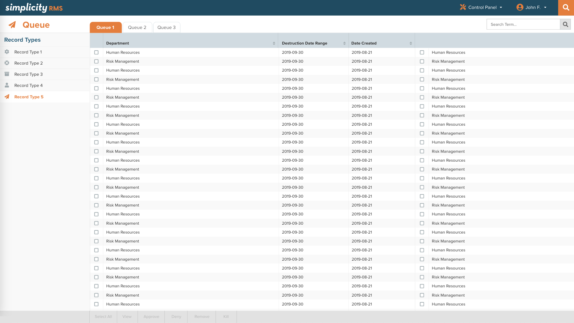Image resolution: width=574 pixels, height=323 pixels.
Task: Sort by Destruction Date Range column arrows
Action: 344,43
